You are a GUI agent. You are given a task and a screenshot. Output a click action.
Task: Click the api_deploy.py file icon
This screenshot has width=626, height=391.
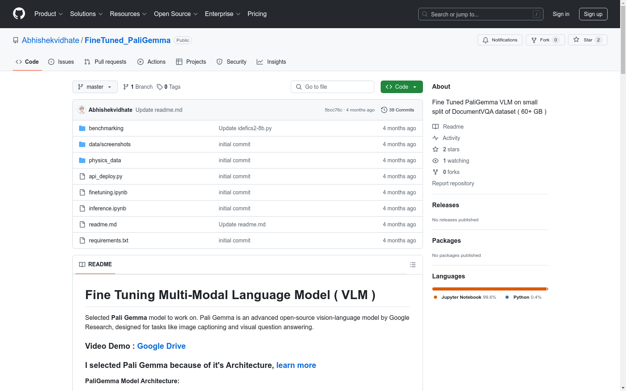[82, 176]
